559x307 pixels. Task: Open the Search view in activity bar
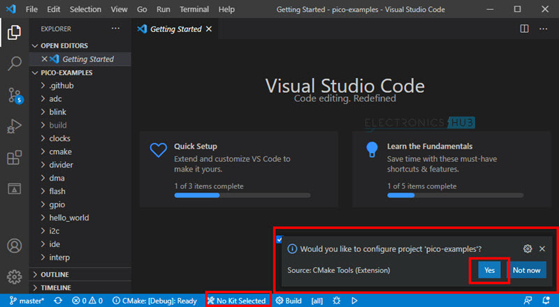pos(15,64)
